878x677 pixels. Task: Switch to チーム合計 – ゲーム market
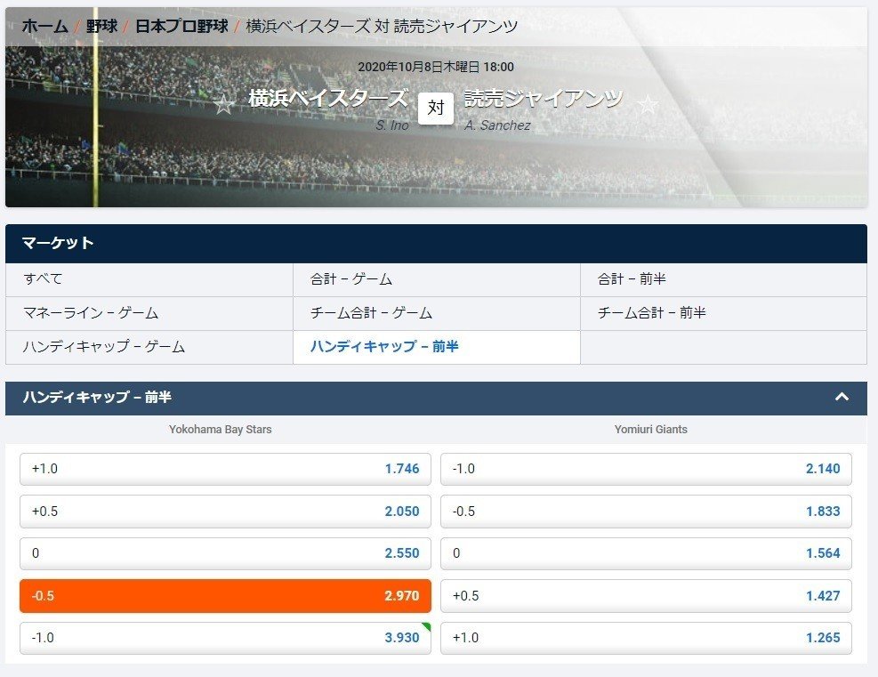[436, 313]
